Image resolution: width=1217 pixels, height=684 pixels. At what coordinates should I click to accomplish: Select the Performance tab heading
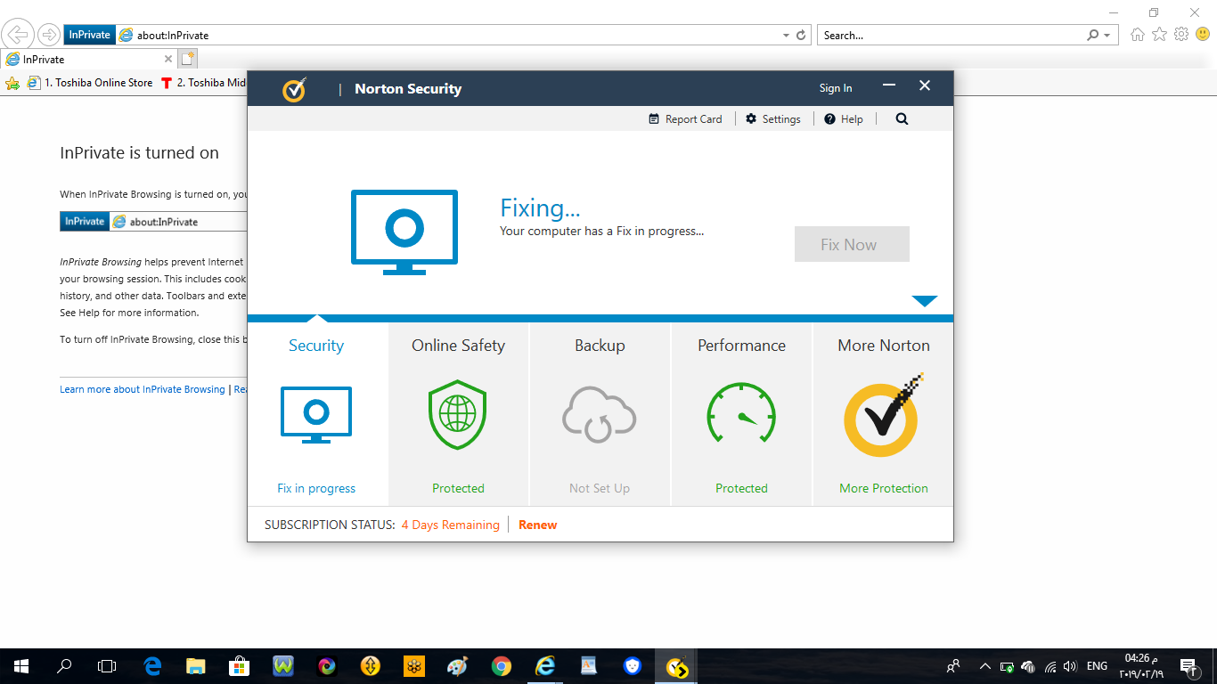click(x=741, y=346)
